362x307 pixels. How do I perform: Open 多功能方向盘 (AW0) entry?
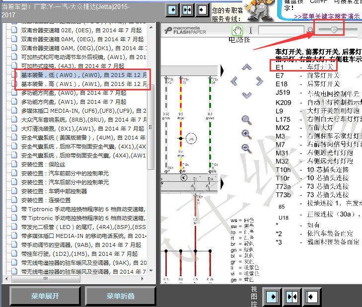[x=73, y=93]
